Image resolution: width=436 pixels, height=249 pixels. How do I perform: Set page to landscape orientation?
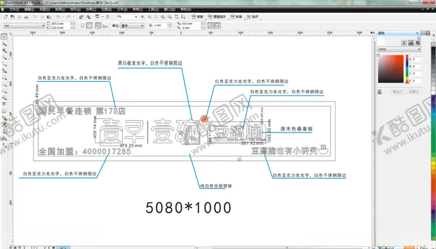pos(89,26)
